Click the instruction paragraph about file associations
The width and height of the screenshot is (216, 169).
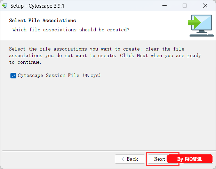pyautogui.click(x=105, y=56)
